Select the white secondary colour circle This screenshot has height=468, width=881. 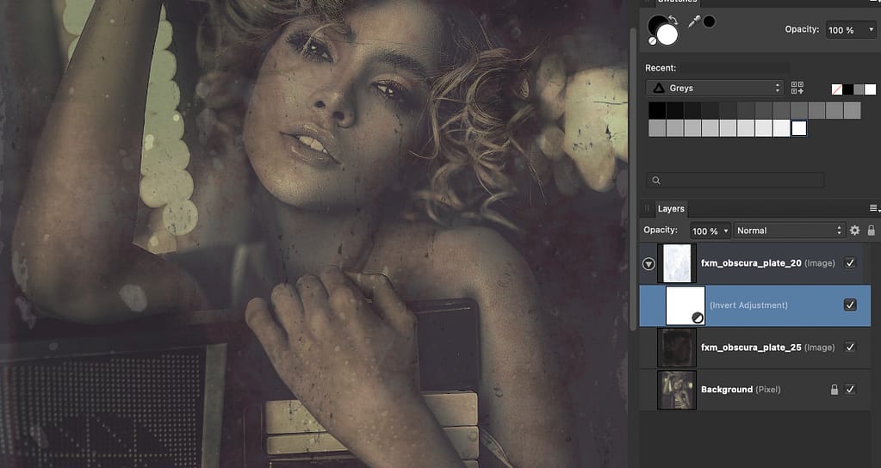click(x=667, y=34)
